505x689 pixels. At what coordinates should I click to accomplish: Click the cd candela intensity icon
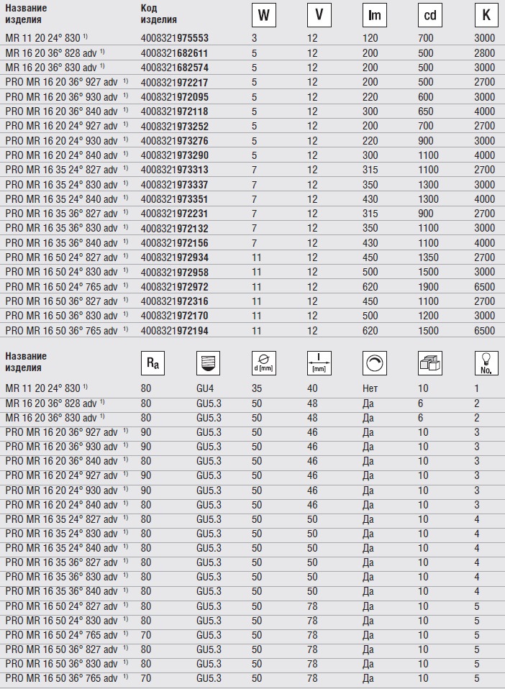point(429,15)
